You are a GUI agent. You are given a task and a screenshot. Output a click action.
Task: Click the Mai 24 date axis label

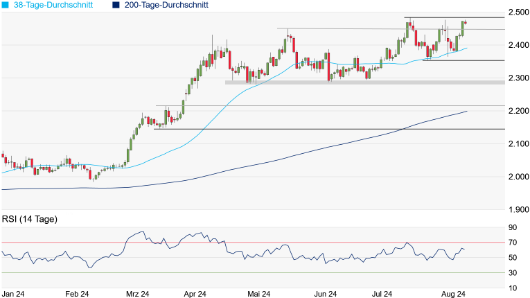(x=258, y=293)
